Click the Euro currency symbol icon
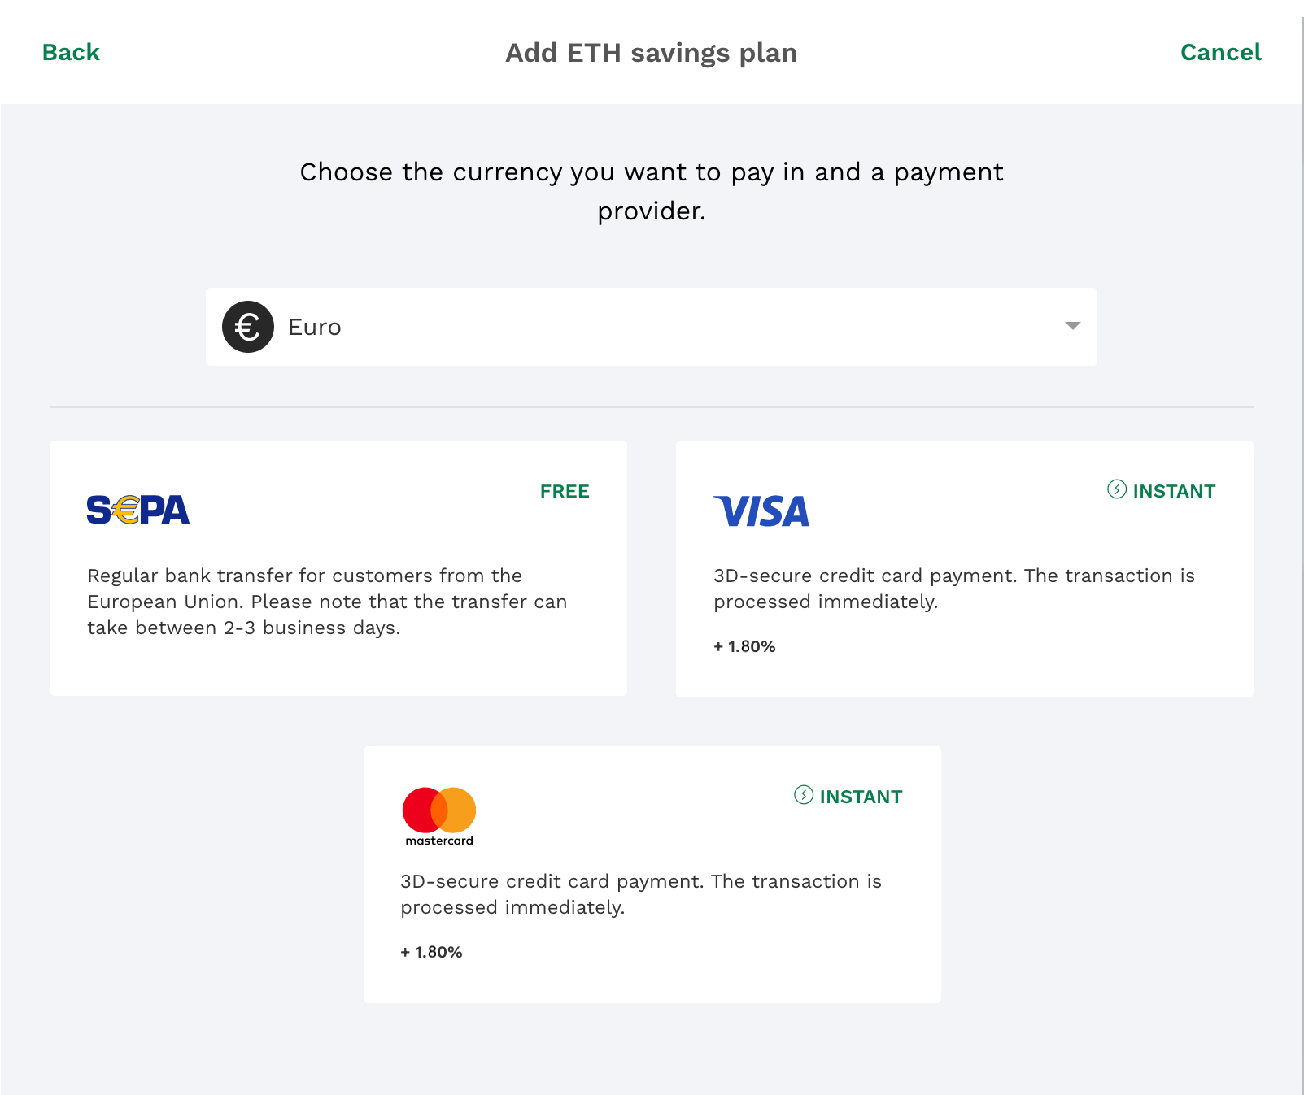 tap(248, 327)
